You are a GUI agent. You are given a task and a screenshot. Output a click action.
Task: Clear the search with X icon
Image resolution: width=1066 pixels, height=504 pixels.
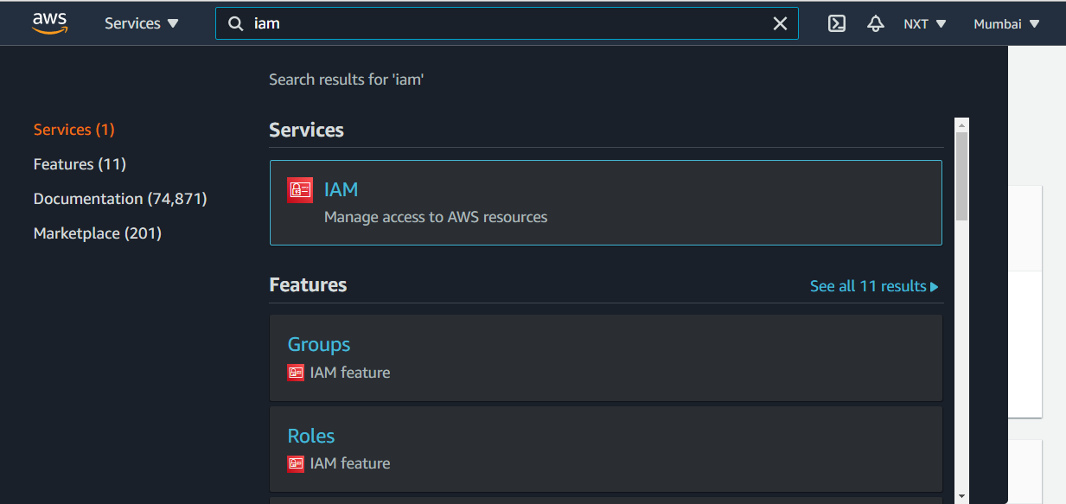coord(780,23)
